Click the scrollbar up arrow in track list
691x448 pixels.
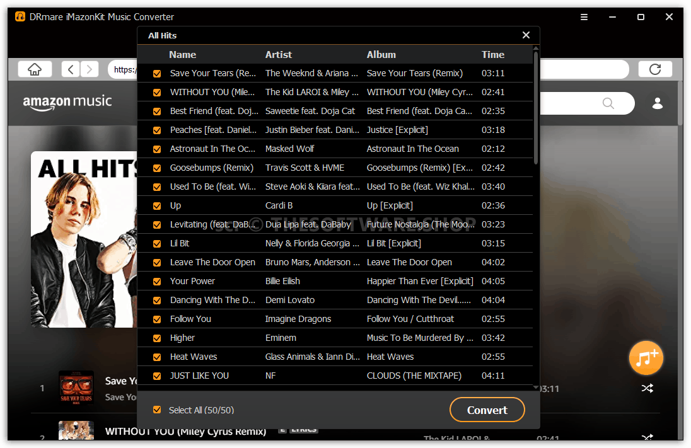536,48
